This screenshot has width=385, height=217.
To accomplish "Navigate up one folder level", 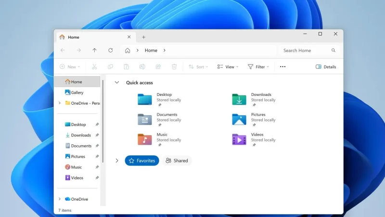I will 94,50.
